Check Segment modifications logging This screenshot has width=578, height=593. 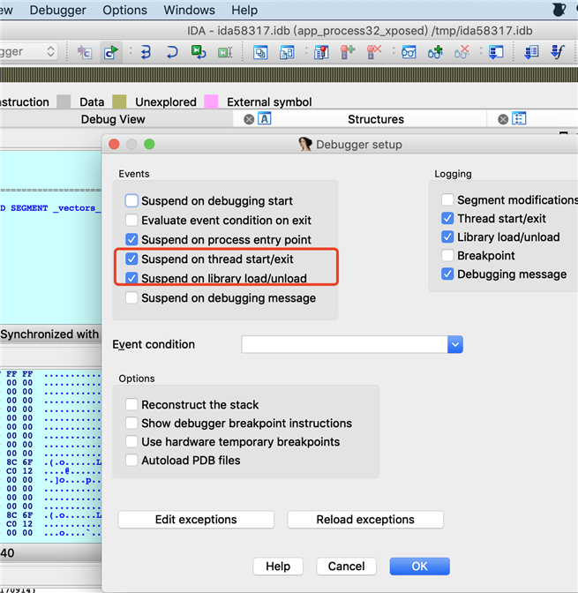pyautogui.click(x=447, y=199)
